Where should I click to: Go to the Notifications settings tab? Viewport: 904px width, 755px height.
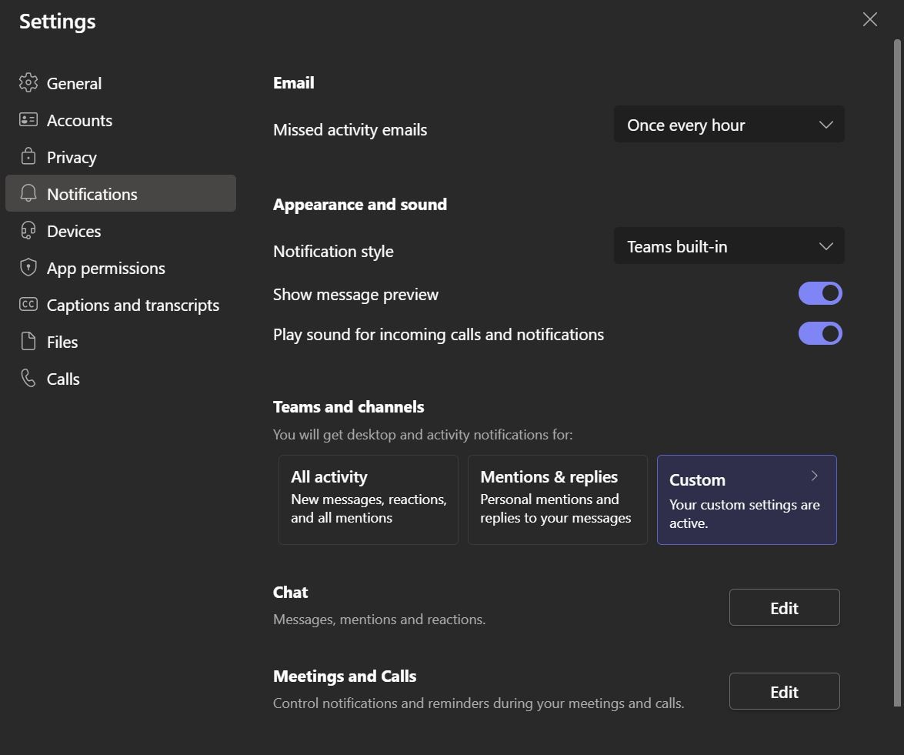tap(92, 194)
